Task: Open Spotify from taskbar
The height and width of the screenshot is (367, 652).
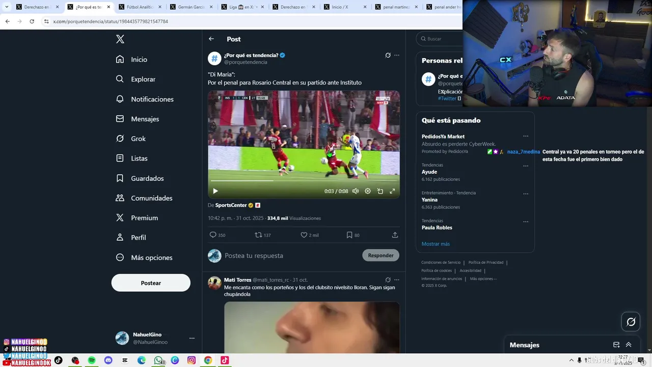Action: [x=92, y=360]
